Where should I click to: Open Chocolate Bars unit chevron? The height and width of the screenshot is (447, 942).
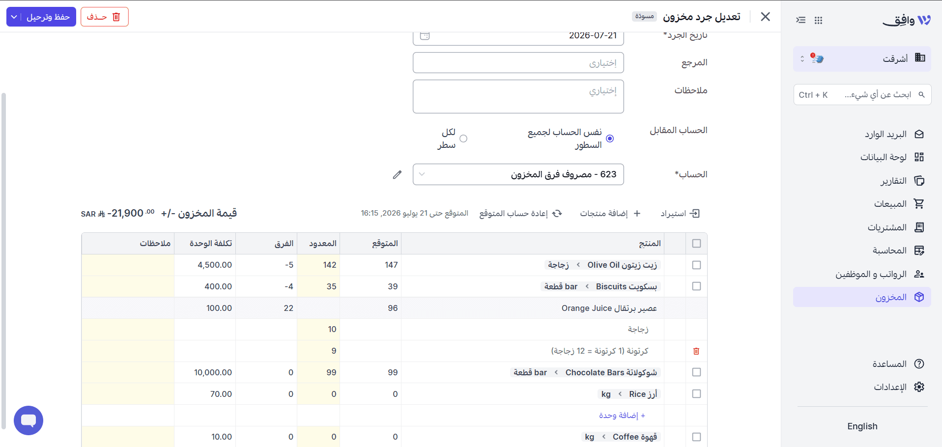[556, 372]
